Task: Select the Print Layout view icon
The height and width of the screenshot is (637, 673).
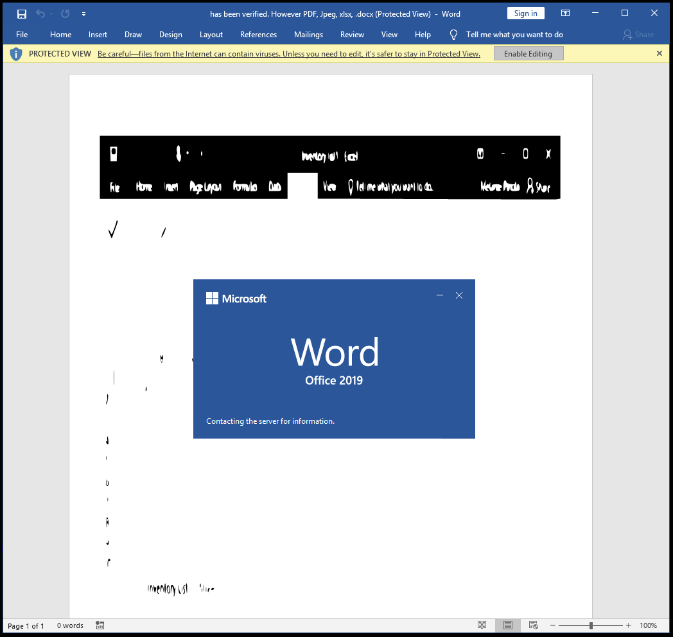Action: click(x=508, y=625)
